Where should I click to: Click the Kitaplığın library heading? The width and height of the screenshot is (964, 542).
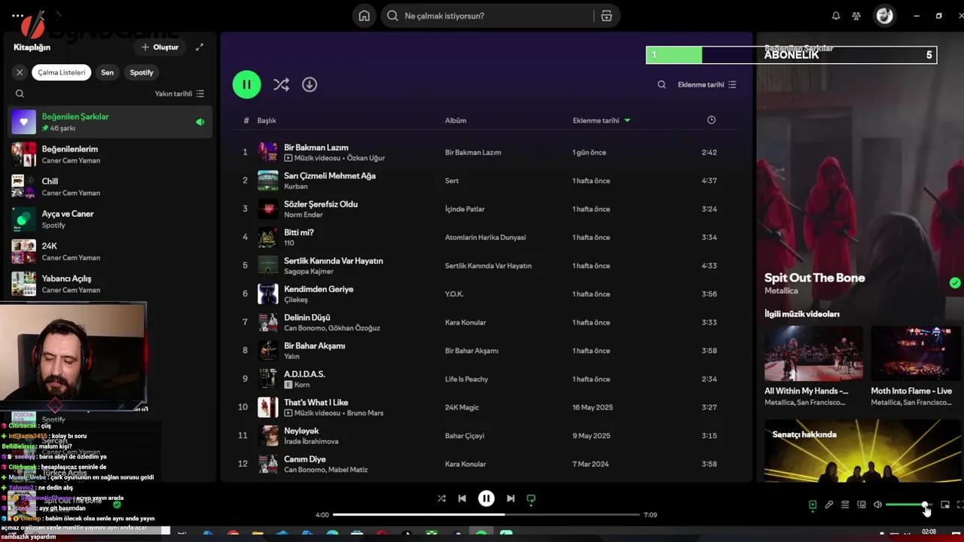point(32,47)
